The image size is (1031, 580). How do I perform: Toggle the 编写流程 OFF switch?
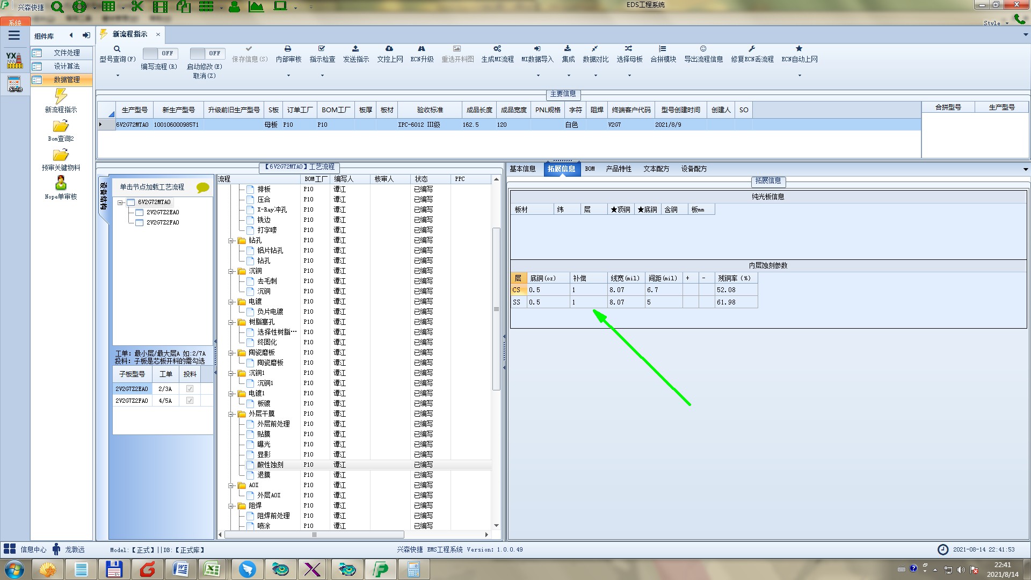coord(159,53)
